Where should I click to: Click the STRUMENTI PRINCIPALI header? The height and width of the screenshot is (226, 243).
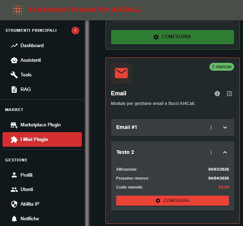31,30
